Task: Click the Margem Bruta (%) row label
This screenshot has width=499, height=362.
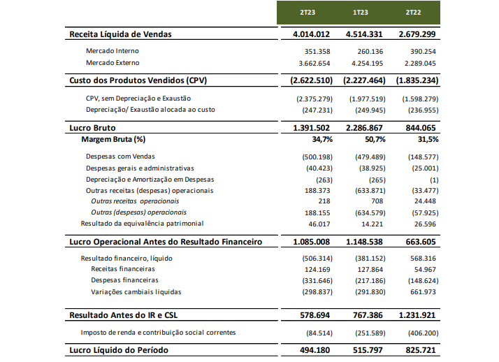Action: pyautogui.click(x=113, y=140)
